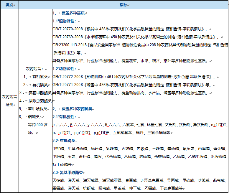Click the 指标 column header cell
The width and height of the screenshot is (229, 193).
(123, 5)
